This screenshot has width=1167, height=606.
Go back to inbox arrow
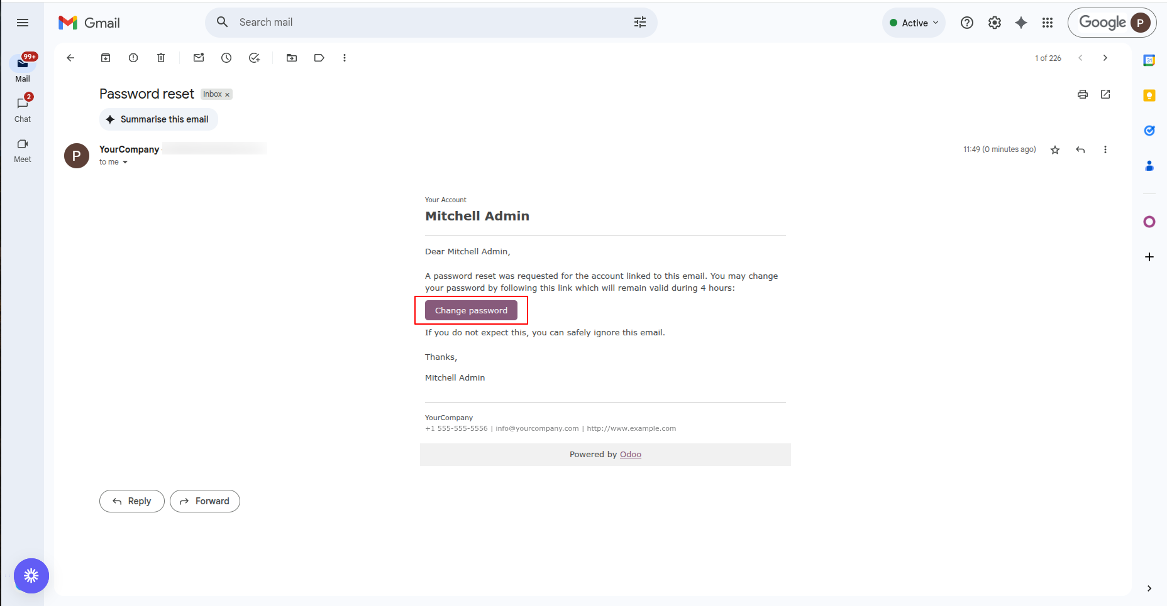70,58
